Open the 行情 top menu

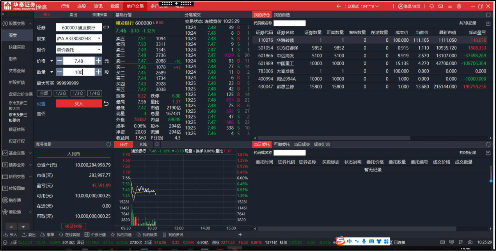pyautogui.click(x=65, y=6)
